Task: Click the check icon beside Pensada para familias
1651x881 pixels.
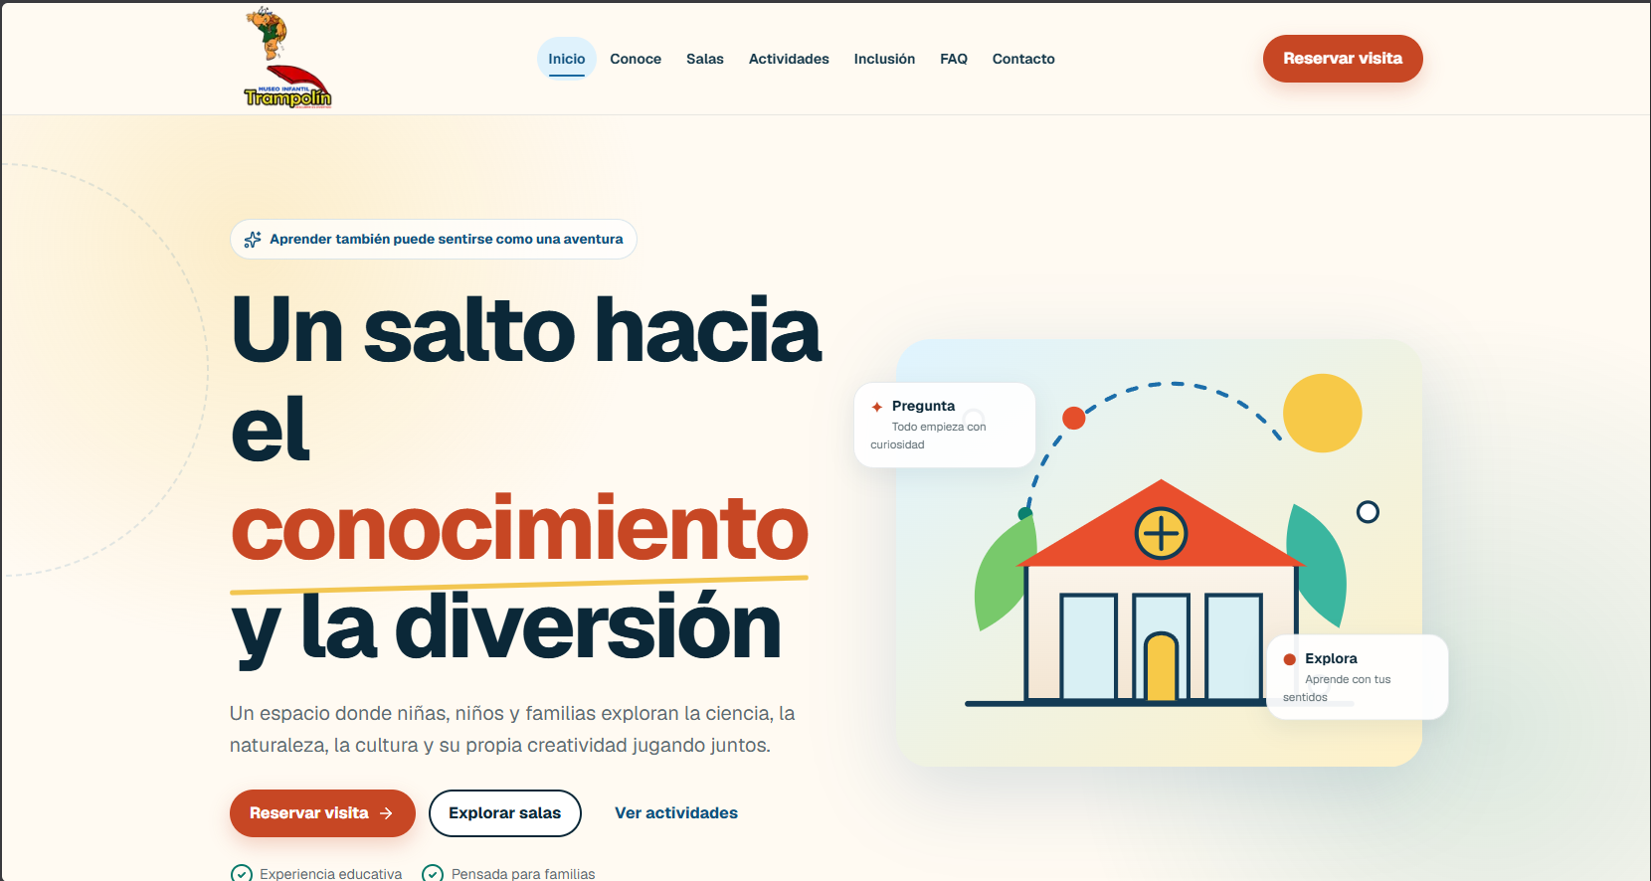Action: click(433, 874)
